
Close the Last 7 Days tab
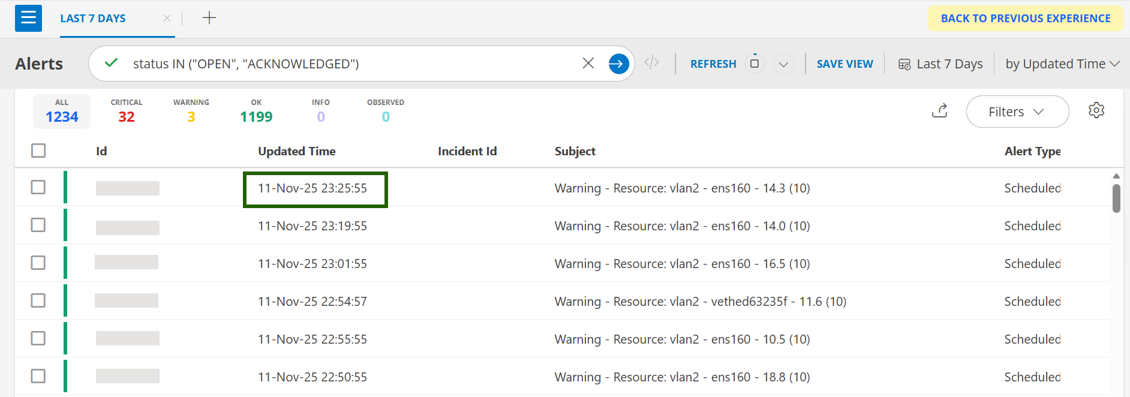click(x=167, y=19)
